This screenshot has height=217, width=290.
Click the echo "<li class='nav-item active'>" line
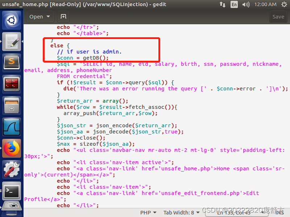tap(115, 162)
